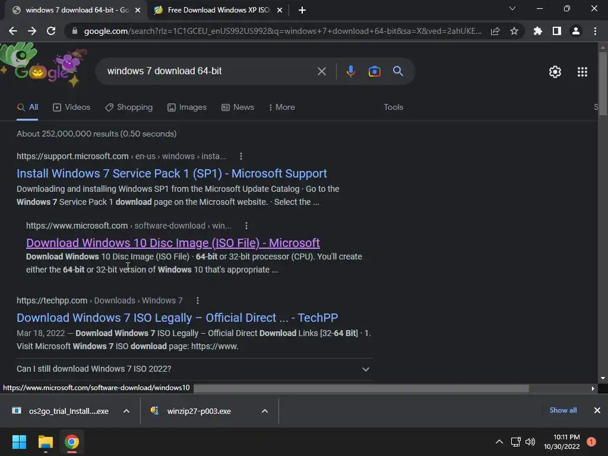The width and height of the screenshot is (608, 456).
Task: Open a new browser tab
Action: pos(302,10)
